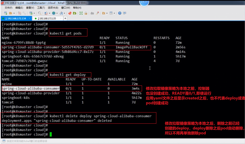Expand the color scheme dropdown arrow

pyautogui.click(x=49, y=13)
